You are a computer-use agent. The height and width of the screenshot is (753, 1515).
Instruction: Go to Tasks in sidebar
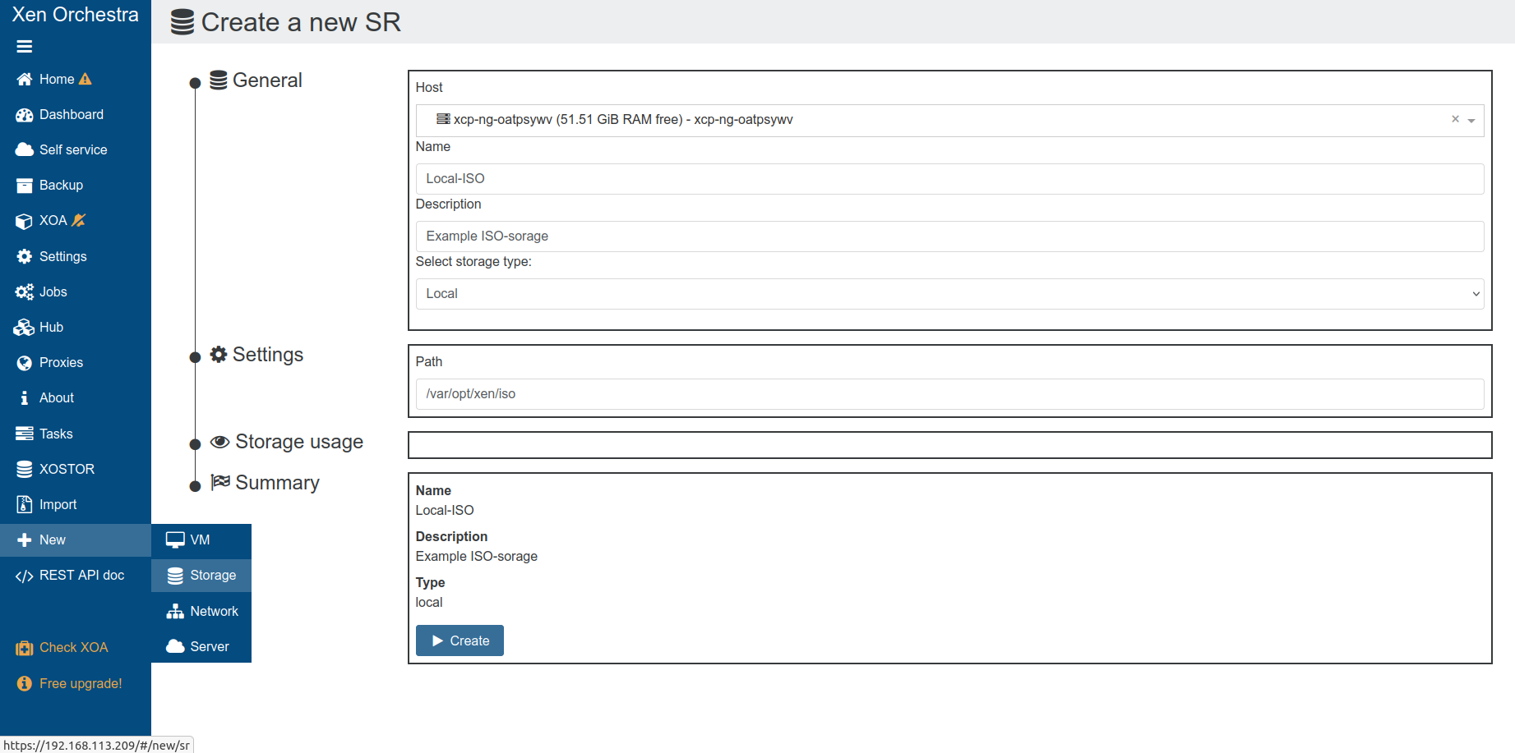click(x=76, y=434)
